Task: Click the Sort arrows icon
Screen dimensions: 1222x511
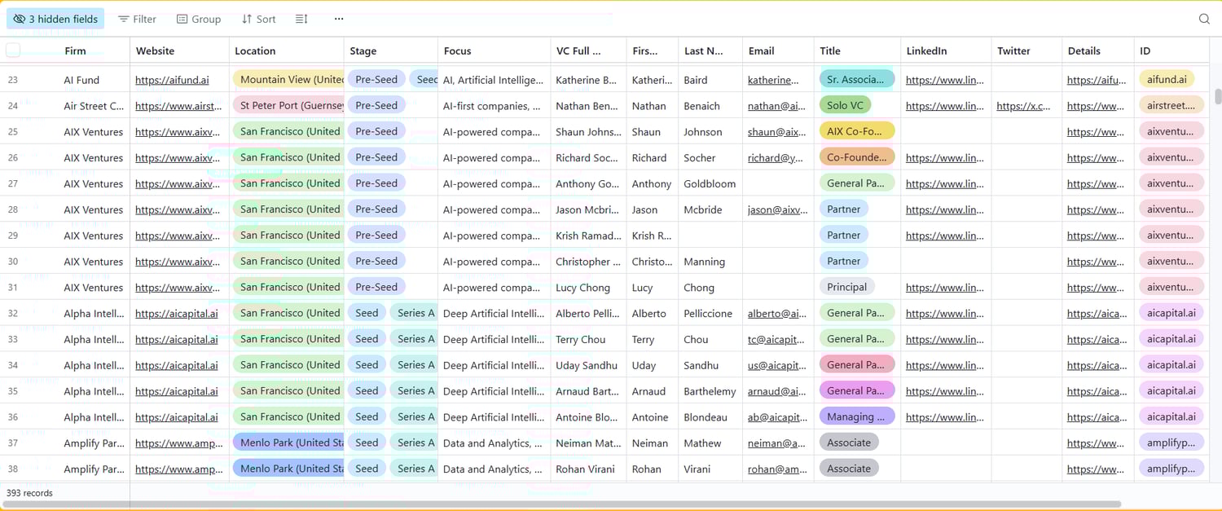Action: coord(247,19)
